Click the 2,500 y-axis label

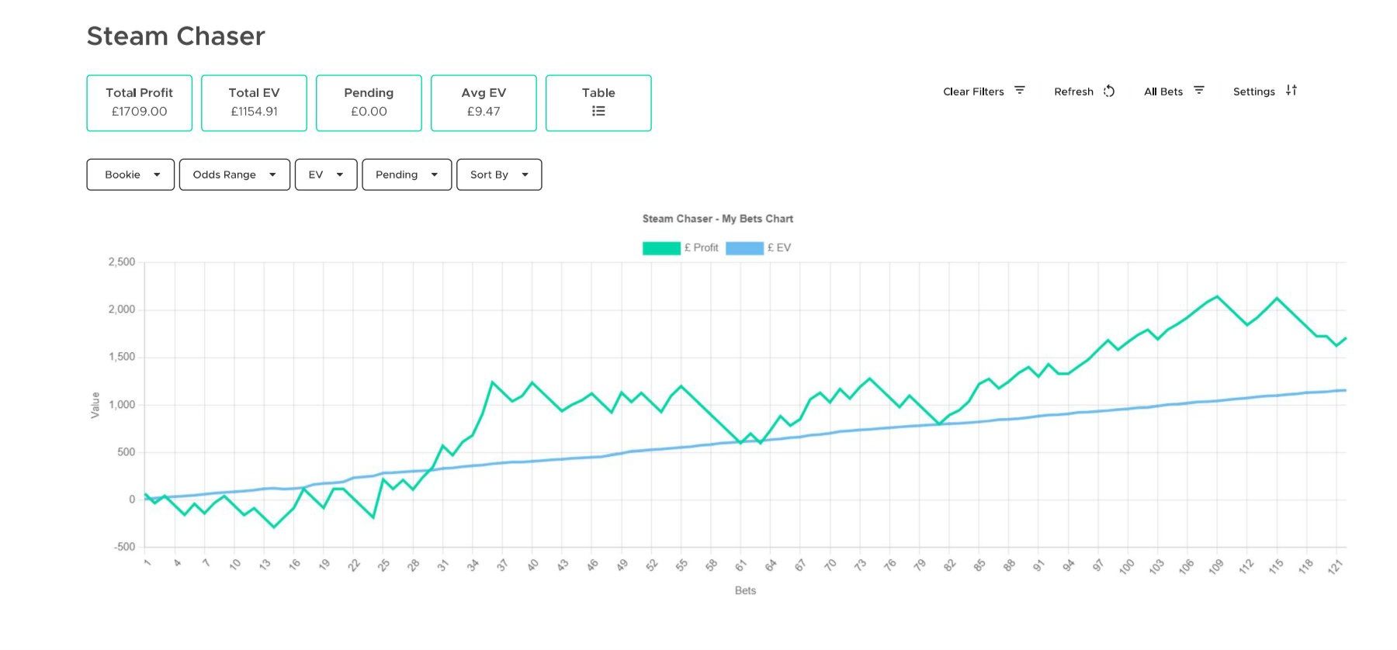tap(122, 262)
